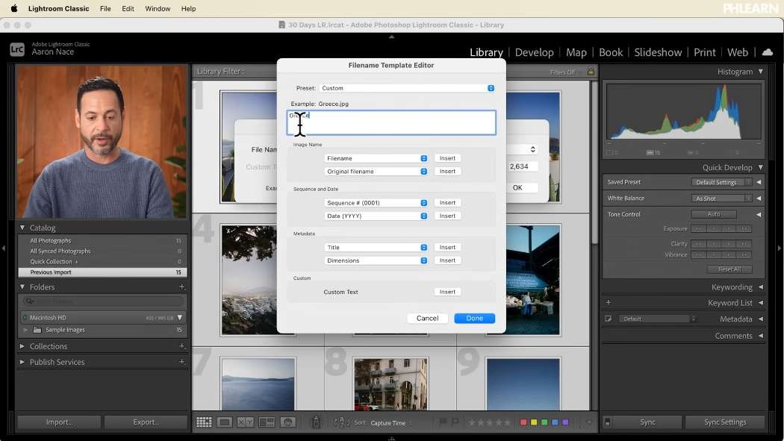This screenshot has height=441, width=784.
Task: Select the Painter spray can tool
Action: click(x=316, y=422)
